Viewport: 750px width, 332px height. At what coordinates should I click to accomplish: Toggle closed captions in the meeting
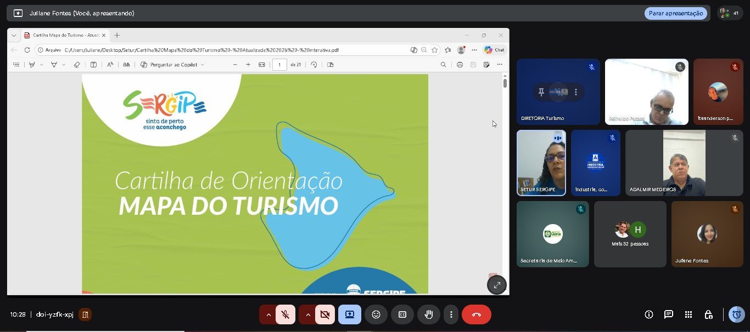[402, 314]
